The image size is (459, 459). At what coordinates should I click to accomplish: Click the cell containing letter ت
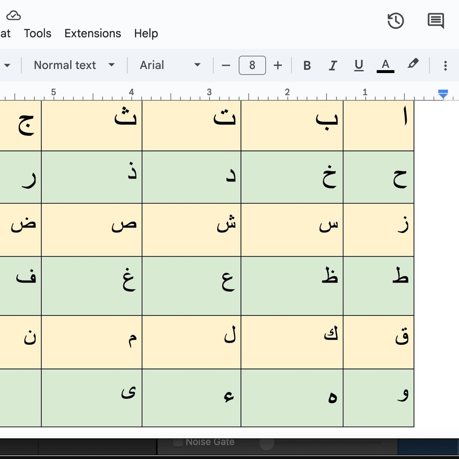(x=191, y=126)
